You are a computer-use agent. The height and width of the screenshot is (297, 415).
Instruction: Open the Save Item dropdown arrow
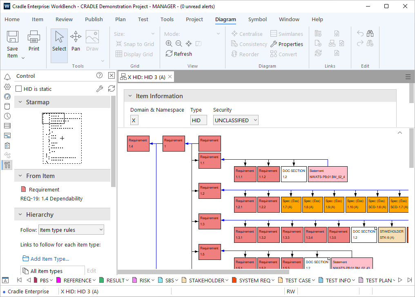pyautogui.click(x=23, y=58)
